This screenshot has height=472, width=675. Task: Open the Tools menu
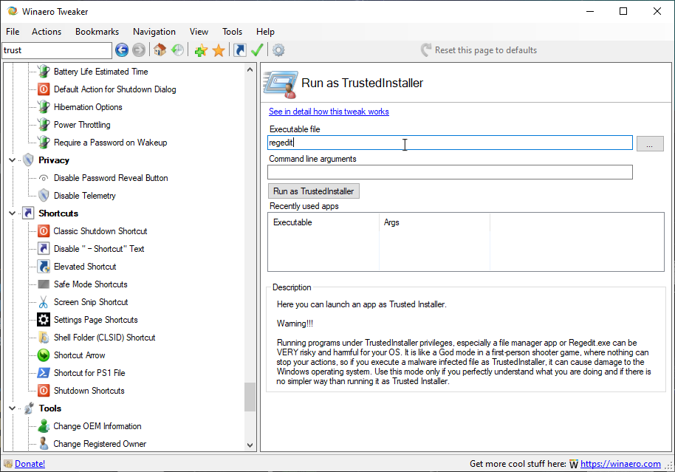[x=233, y=32]
